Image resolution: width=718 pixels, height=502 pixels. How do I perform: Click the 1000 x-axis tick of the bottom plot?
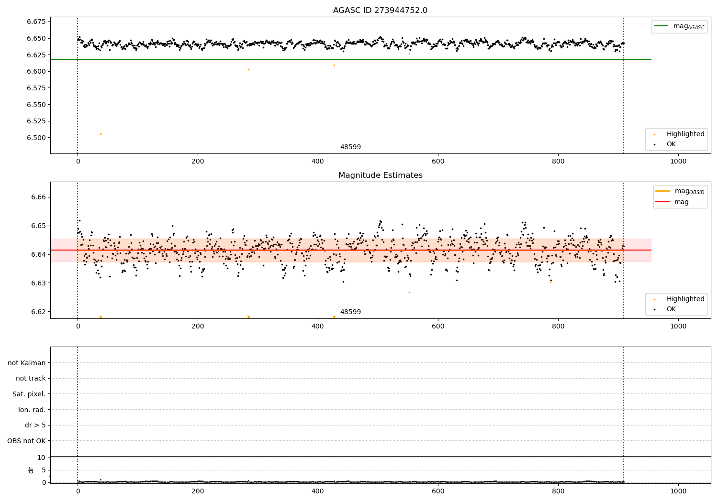[678, 491]
